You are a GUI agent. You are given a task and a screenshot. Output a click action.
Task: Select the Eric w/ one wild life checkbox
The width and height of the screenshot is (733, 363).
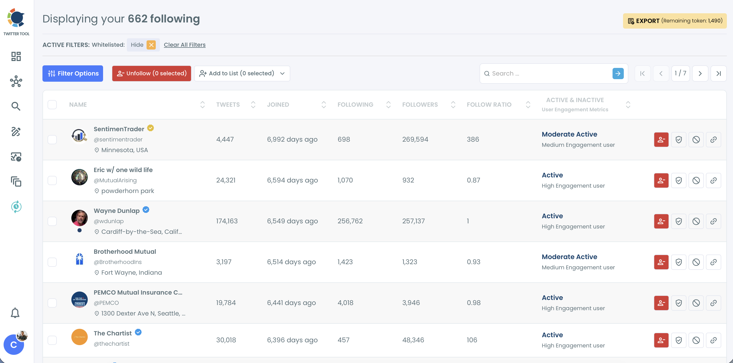tap(52, 180)
